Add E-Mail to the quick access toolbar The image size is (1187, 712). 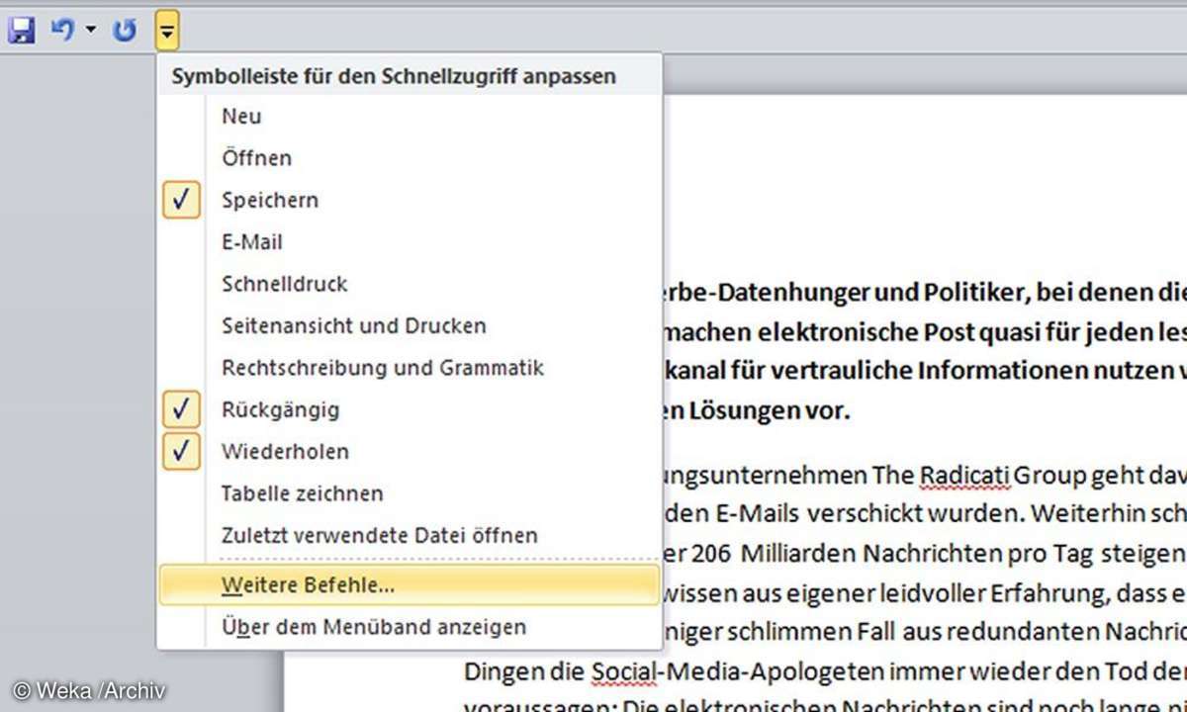tap(251, 241)
